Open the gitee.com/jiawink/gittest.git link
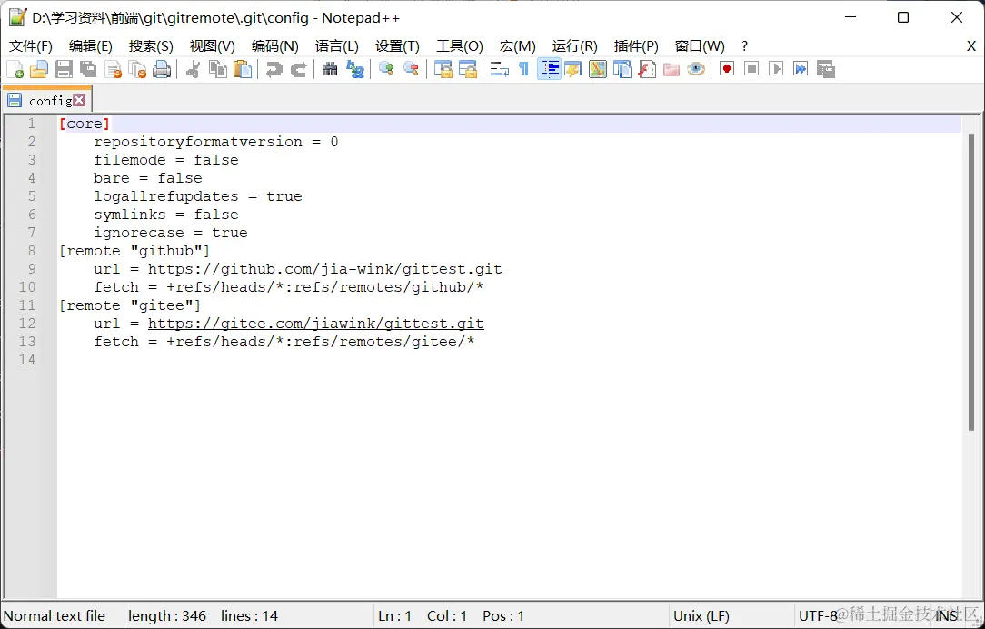 coord(316,324)
